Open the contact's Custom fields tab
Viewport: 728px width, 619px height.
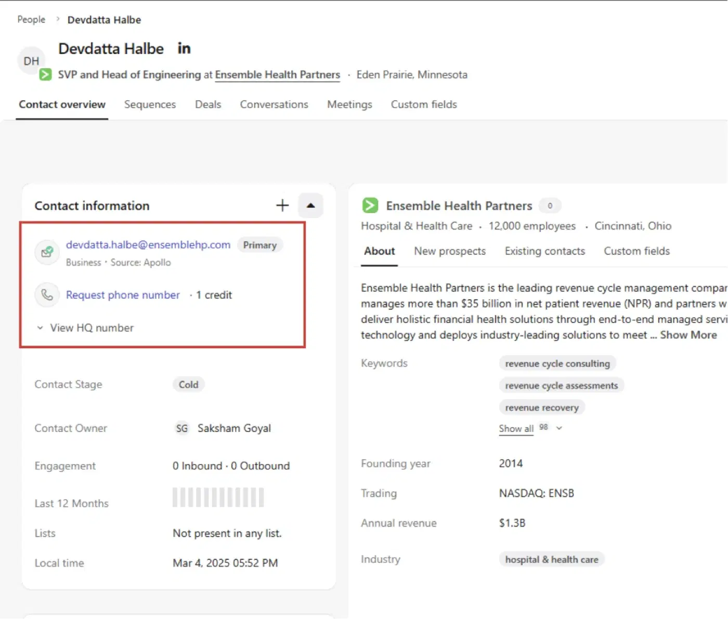(x=424, y=104)
